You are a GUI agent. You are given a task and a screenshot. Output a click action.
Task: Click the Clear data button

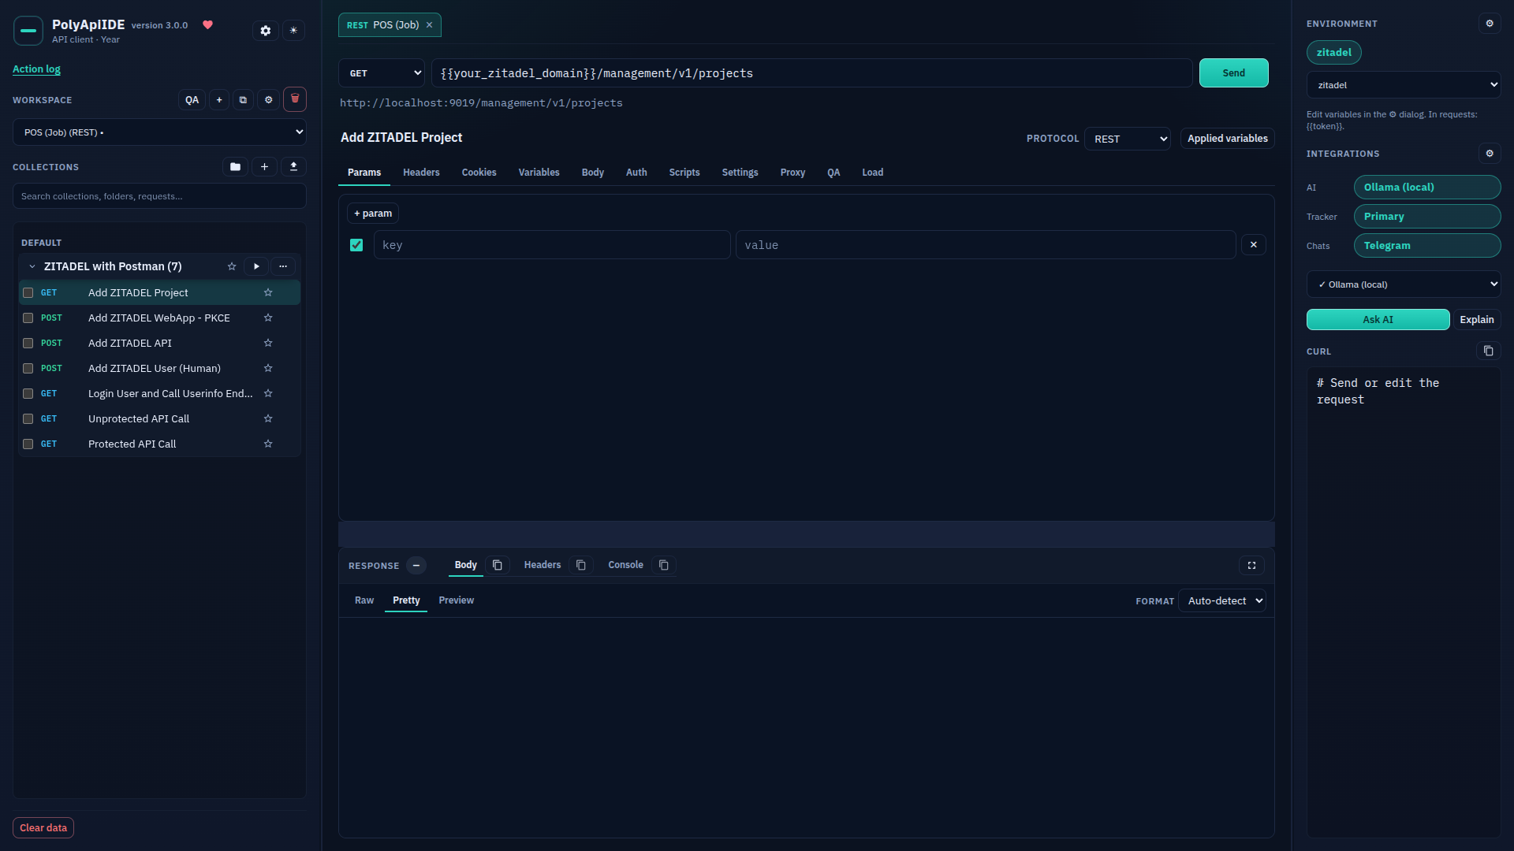click(x=43, y=828)
